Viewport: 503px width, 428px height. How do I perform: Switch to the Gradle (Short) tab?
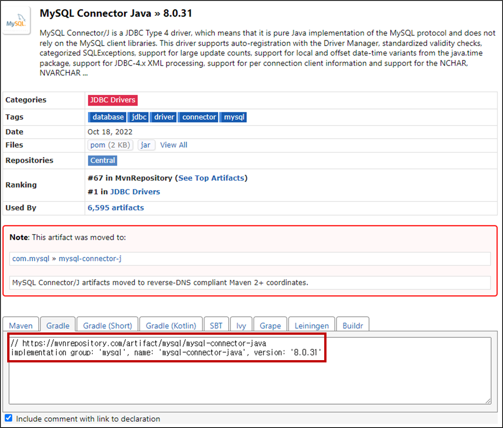(108, 326)
